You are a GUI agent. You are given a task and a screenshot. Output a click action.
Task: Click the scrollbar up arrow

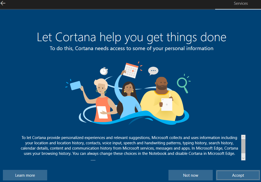(243, 137)
